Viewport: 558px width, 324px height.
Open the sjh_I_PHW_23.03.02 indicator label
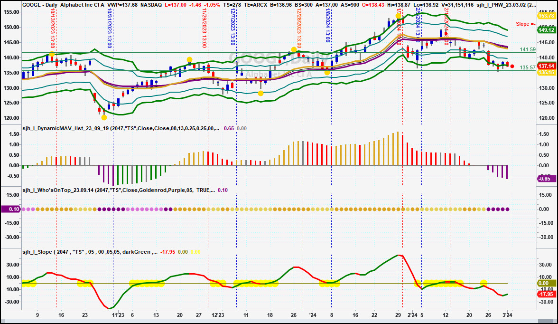pyautogui.click(x=506, y=5)
